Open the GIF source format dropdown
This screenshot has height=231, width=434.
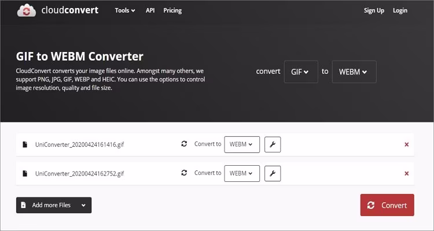[x=301, y=72]
